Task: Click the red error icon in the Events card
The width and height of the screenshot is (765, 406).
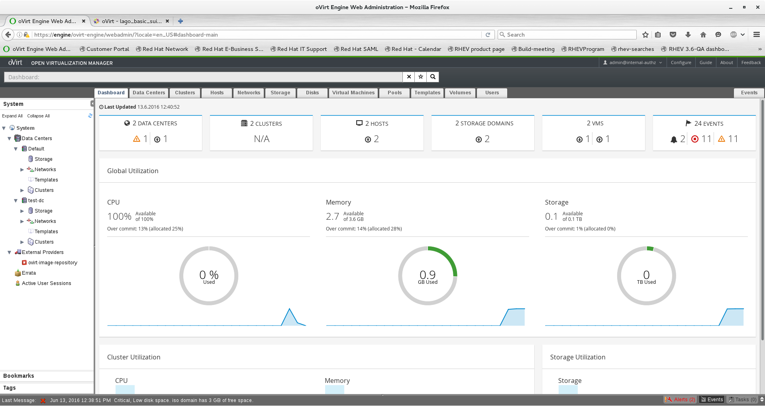Action: [x=695, y=139]
